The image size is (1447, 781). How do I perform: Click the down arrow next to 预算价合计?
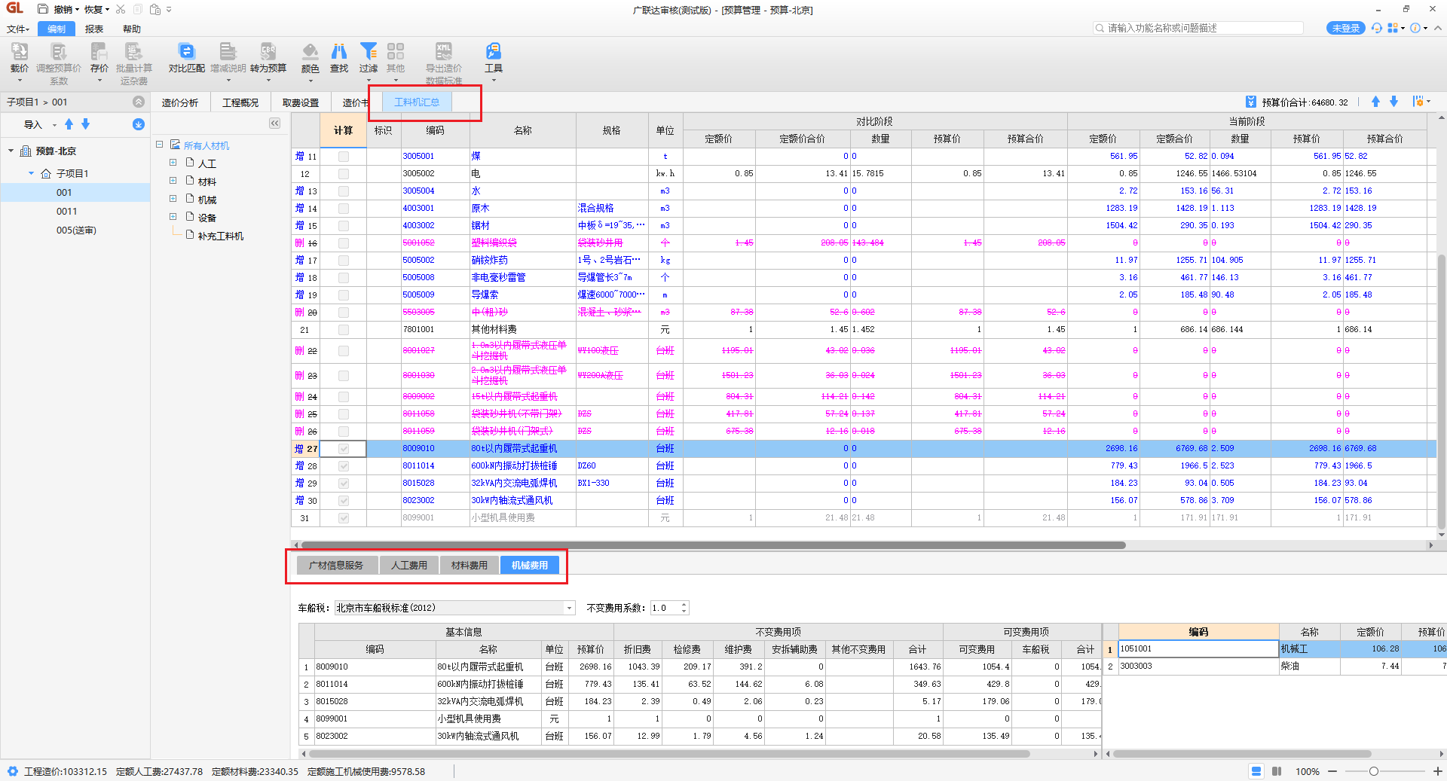(x=1393, y=102)
